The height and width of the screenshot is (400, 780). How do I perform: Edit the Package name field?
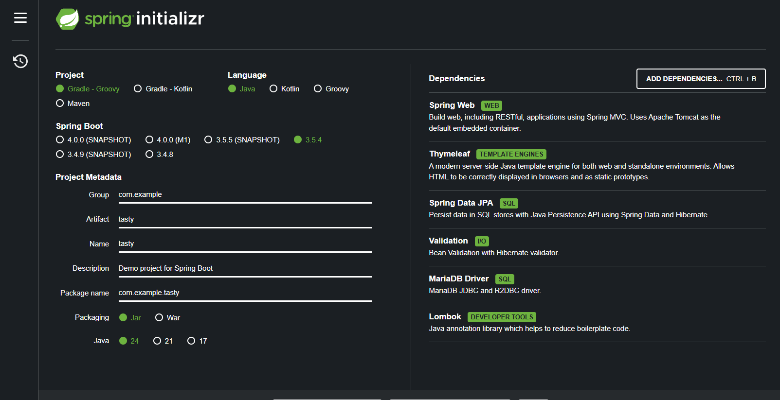245,293
